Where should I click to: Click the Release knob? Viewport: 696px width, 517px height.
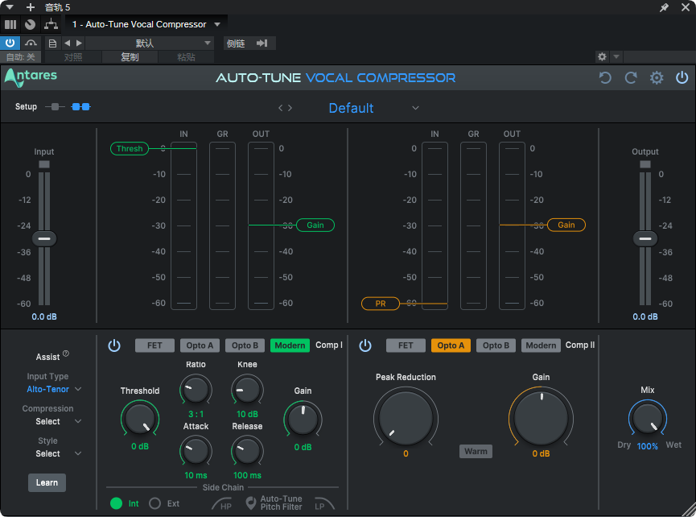[x=247, y=451]
